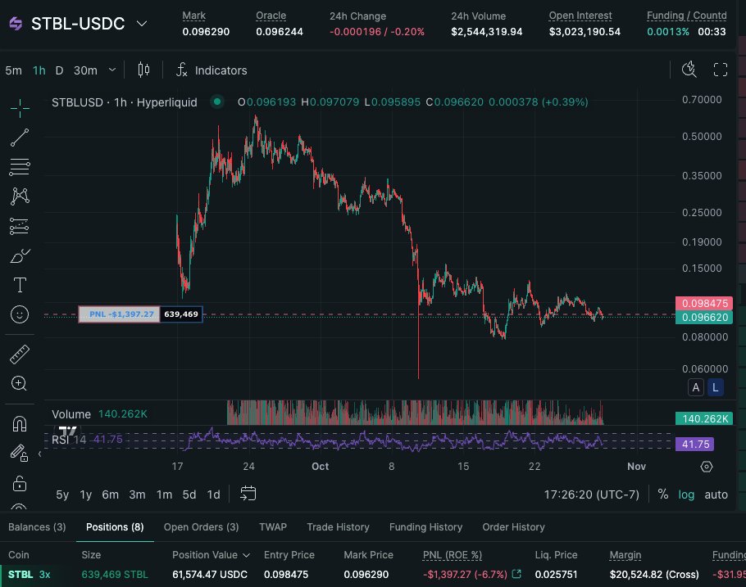Screen dimensions: 746x587
Task: Open the Funding History tab
Action: point(425,526)
